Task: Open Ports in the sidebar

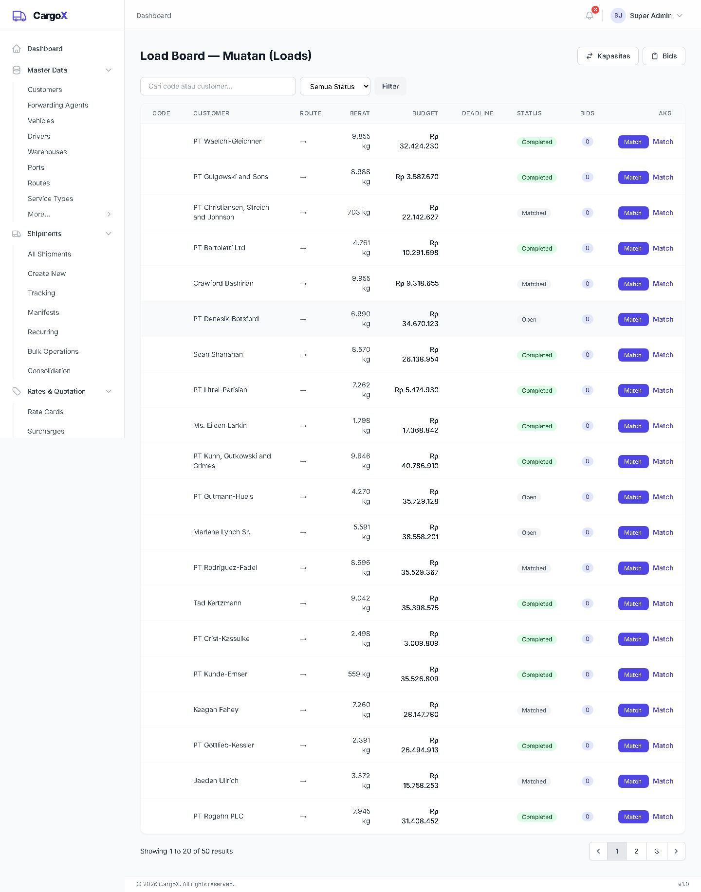Action: pyautogui.click(x=36, y=167)
